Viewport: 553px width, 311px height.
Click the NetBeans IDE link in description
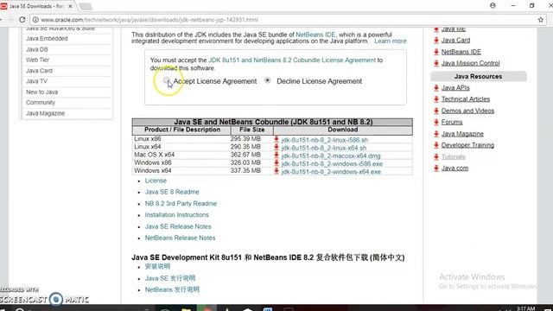(315, 35)
